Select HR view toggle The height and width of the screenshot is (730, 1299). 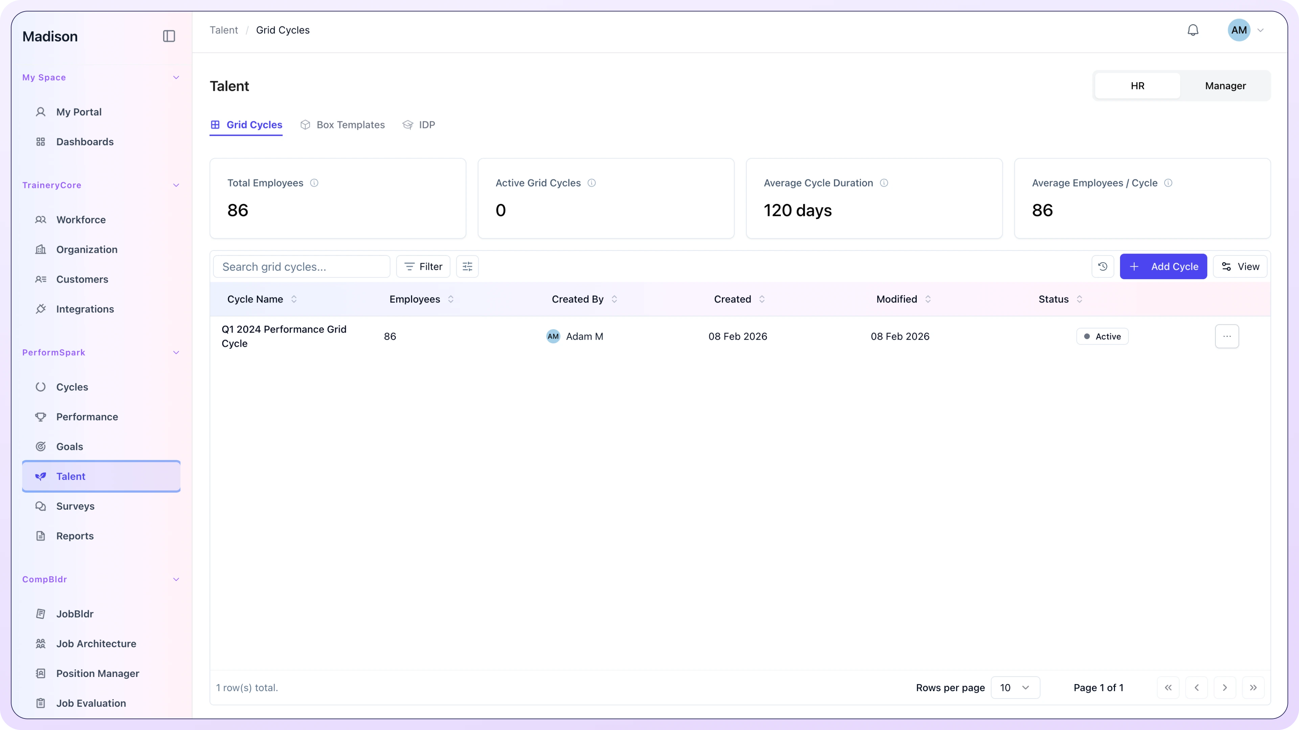coord(1137,86)
